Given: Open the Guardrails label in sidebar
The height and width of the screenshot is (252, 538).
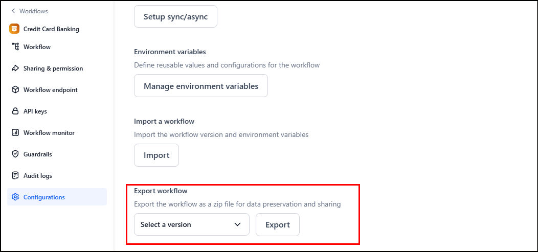Looking at the screenshot, I should [38, 154].
